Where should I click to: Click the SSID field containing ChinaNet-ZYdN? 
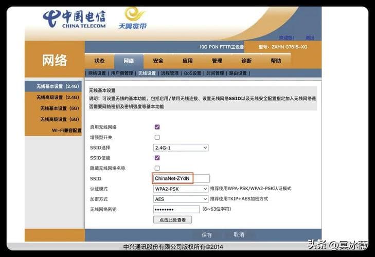coord(181,178)
